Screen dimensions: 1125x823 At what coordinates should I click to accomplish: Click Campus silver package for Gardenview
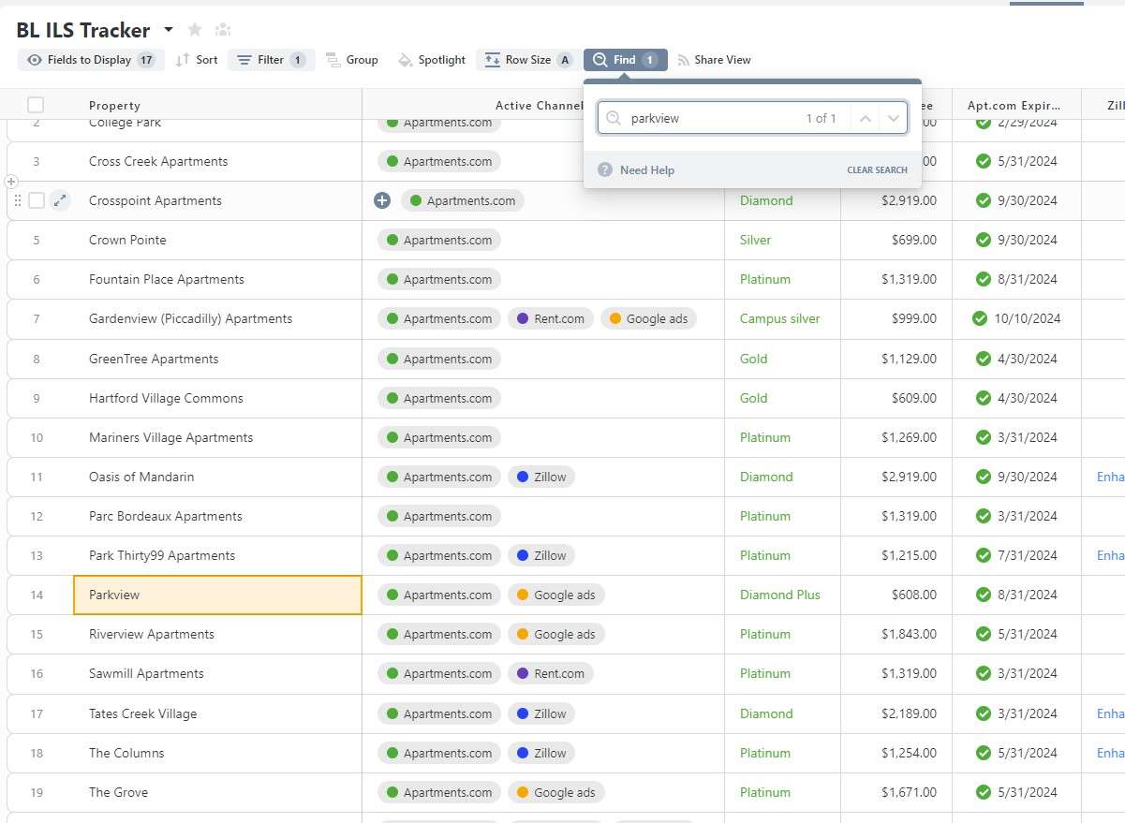tap(779, 318)
